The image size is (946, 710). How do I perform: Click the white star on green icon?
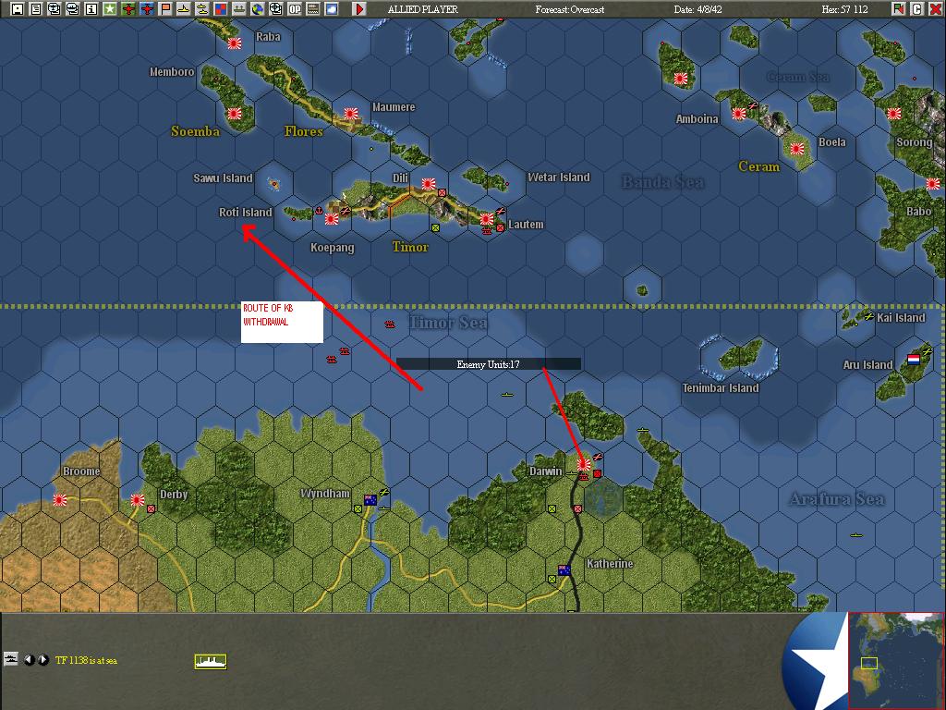coord(110,9)
